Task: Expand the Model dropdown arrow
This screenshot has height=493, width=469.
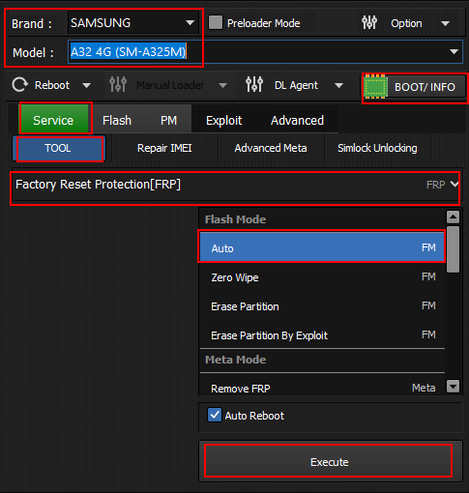Action: click(x=454, y=51)
